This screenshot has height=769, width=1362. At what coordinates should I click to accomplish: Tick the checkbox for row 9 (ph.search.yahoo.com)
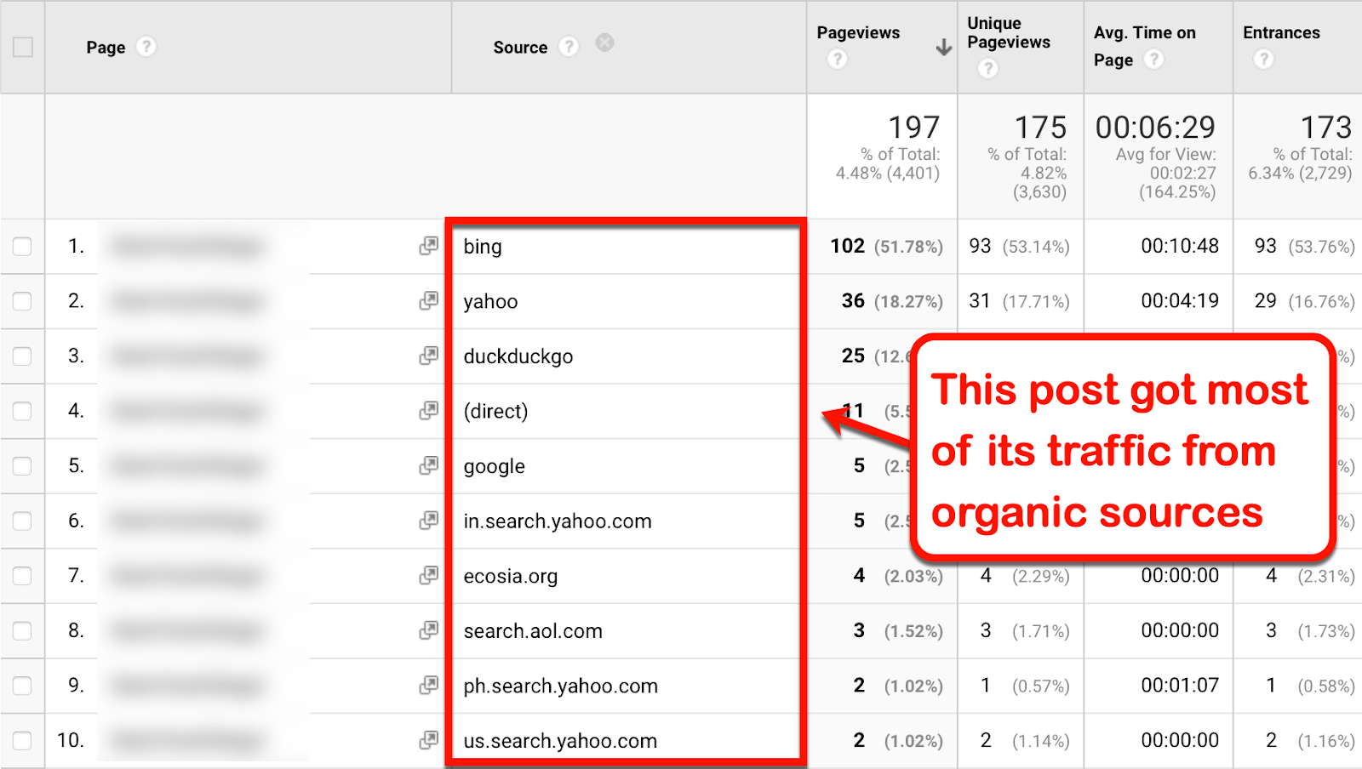pos(22,686)
